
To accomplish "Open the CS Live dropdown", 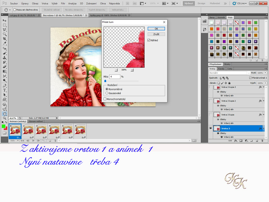I will [x=240, y=3].
